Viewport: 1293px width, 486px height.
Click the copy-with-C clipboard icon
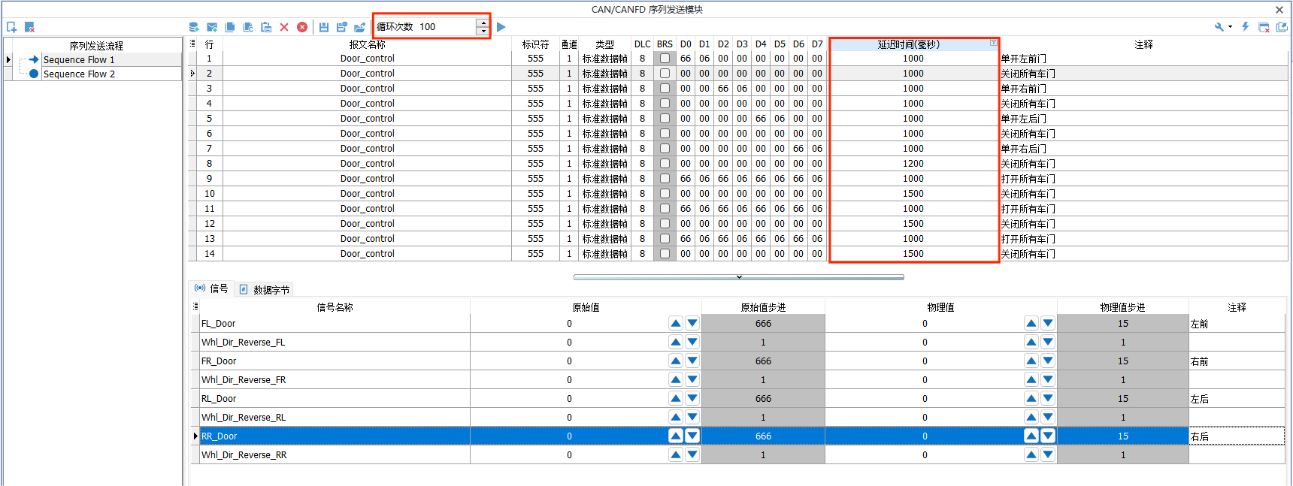[x=248, y=27]
